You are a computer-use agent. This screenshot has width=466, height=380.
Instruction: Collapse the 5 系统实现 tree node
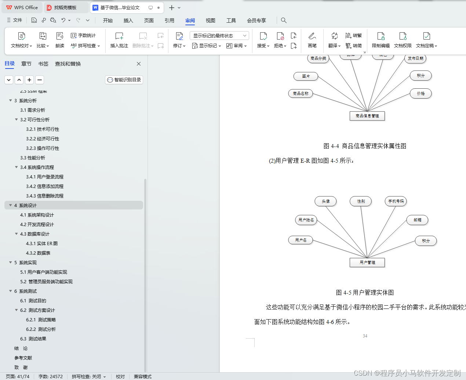[11, 262]
